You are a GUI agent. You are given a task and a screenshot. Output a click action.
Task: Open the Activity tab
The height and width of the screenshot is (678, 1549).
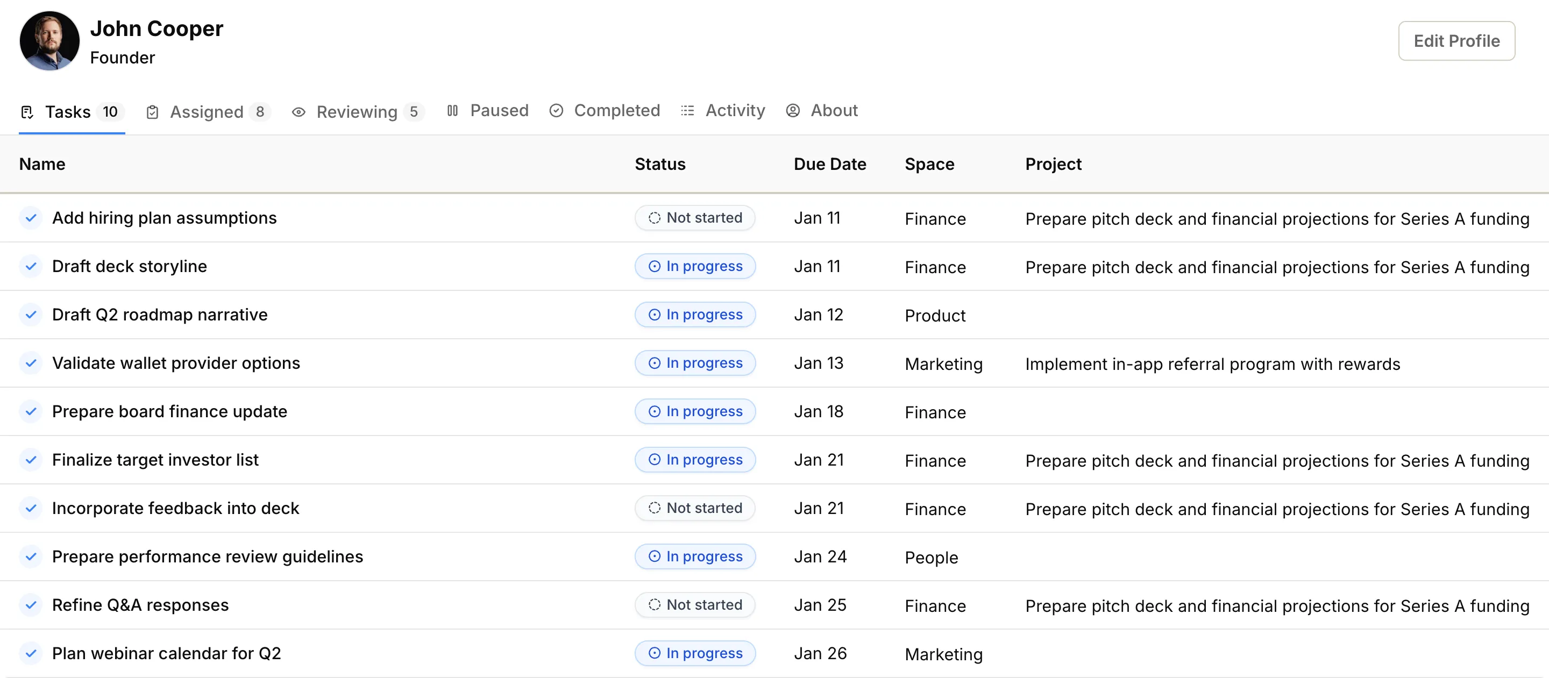pyautogui.click(x=735, y=111)
